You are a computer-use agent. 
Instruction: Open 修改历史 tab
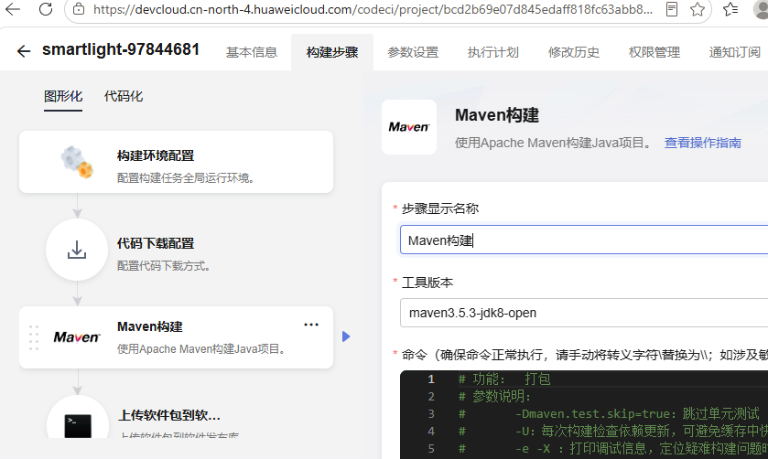(x=574, y=52)
